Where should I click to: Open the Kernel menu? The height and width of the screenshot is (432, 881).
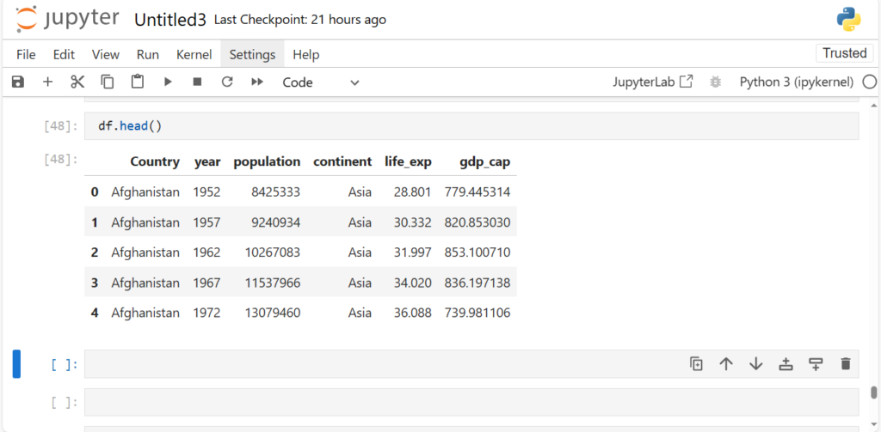click(x=194, y=54)
